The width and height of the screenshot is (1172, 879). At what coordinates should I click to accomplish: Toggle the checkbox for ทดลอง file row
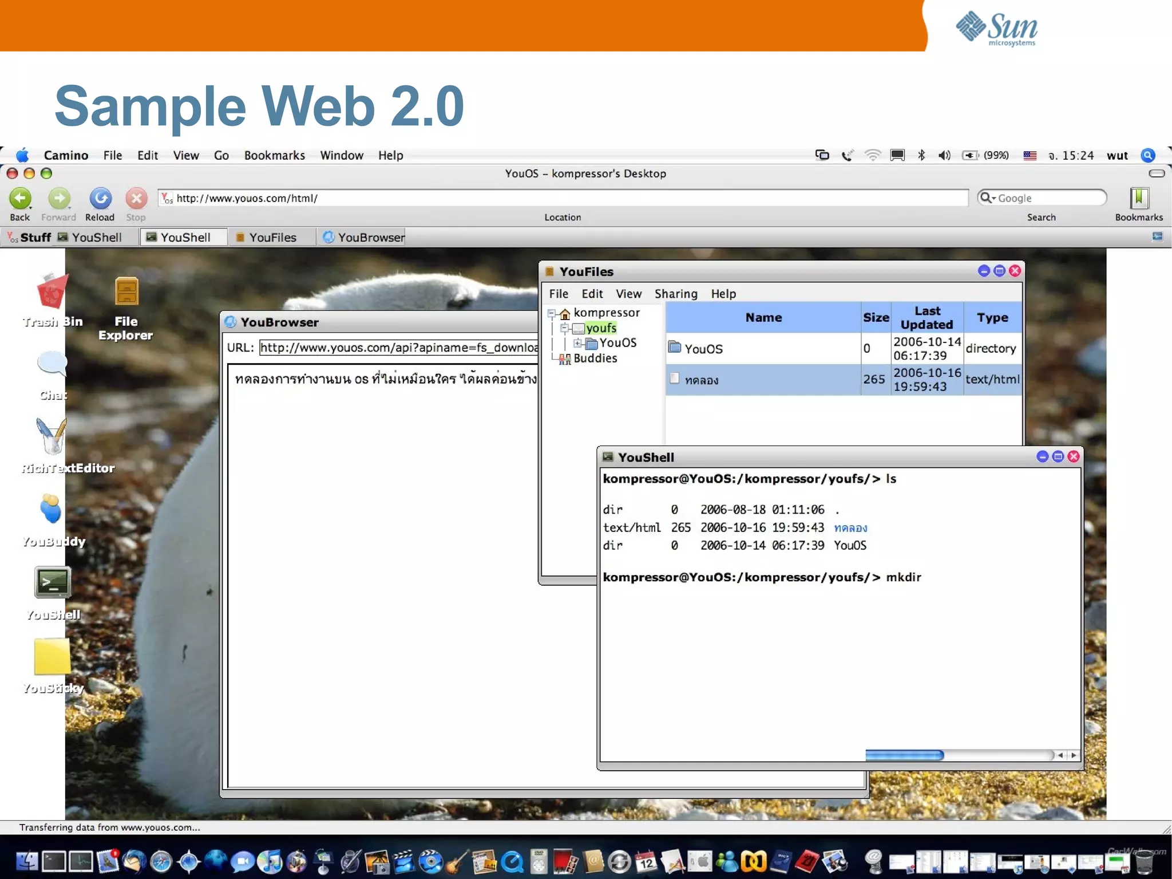[674, 378]
